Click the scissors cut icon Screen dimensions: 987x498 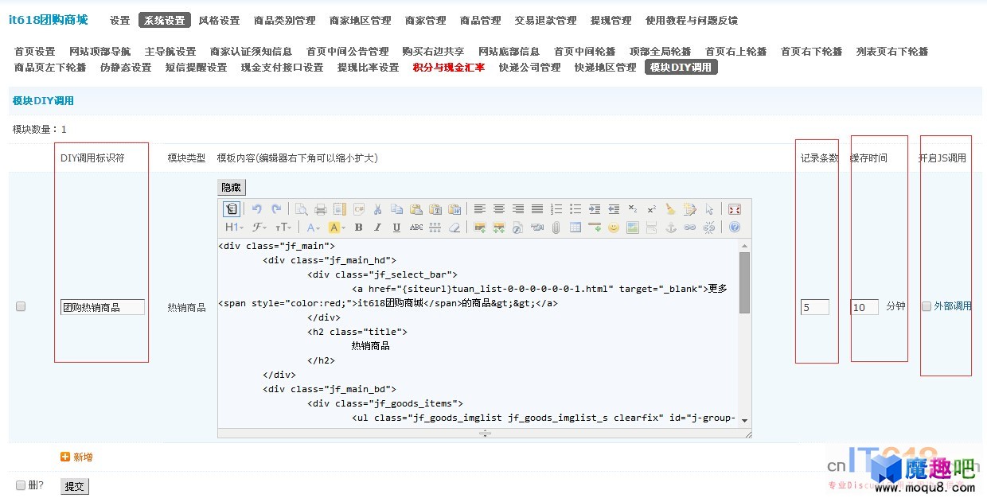[x=377, y=209]
